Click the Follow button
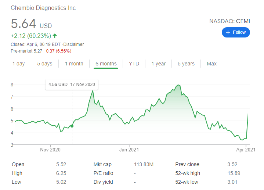Viewport: 264px width, 190px height. [236, 32]
